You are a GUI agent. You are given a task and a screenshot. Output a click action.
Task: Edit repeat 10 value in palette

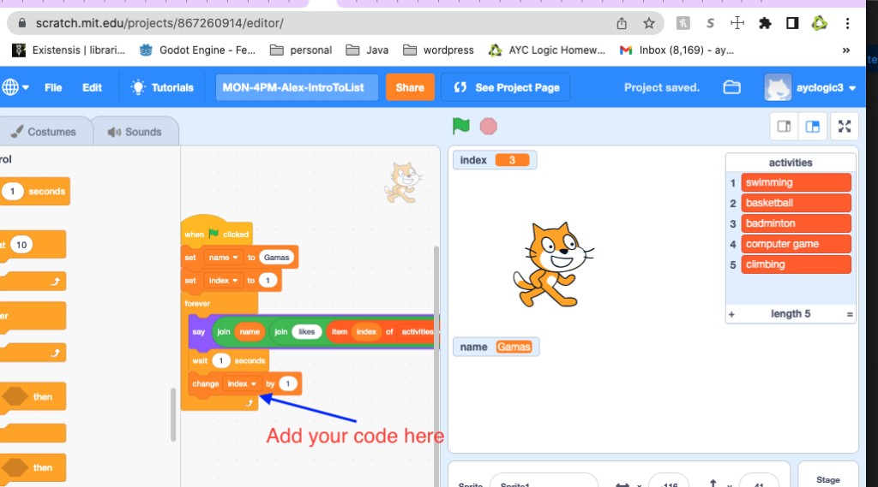[x=21, y=245]
